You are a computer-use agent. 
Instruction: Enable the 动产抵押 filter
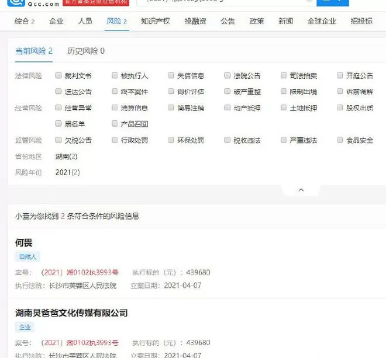coord(228,107)
